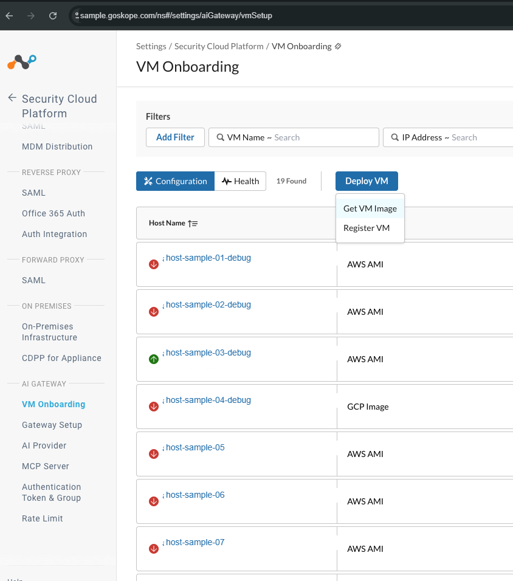Click red down status icon for host-sample-07
Viewport: 513px width, 581px height.
coord(154,549)
